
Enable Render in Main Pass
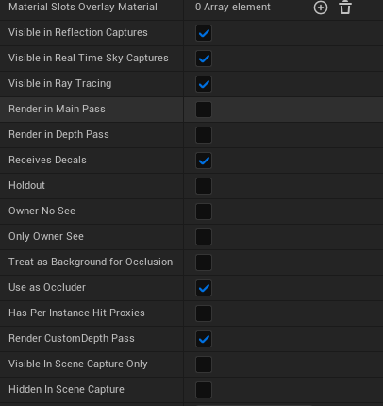coord(204,110)
